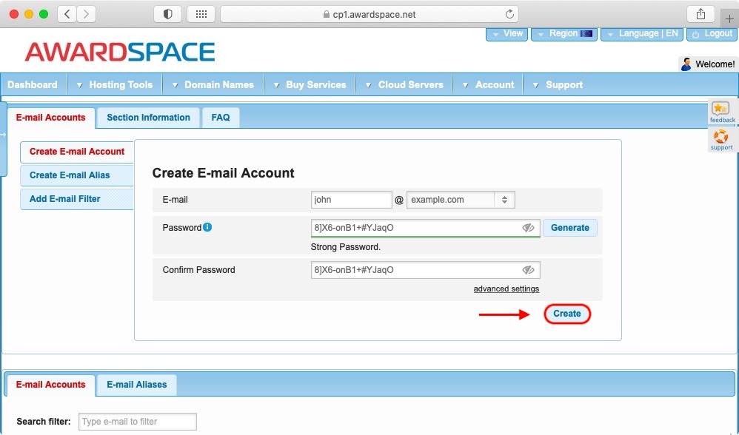Click the Search filter input box
Screen dimensions: 739x435
(137, 421)
